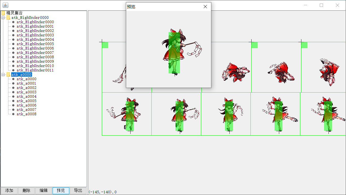Select frame atk_HighUnder0010
This screenshot has width=346, height=195.
click(x=35, y=66)
